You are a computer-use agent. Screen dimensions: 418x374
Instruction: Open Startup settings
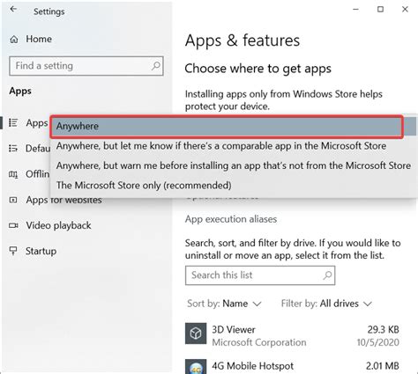[x=41, y=251]
